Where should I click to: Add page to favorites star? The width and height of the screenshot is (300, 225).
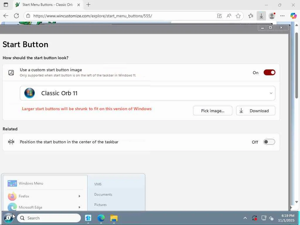tap(238, 16)
